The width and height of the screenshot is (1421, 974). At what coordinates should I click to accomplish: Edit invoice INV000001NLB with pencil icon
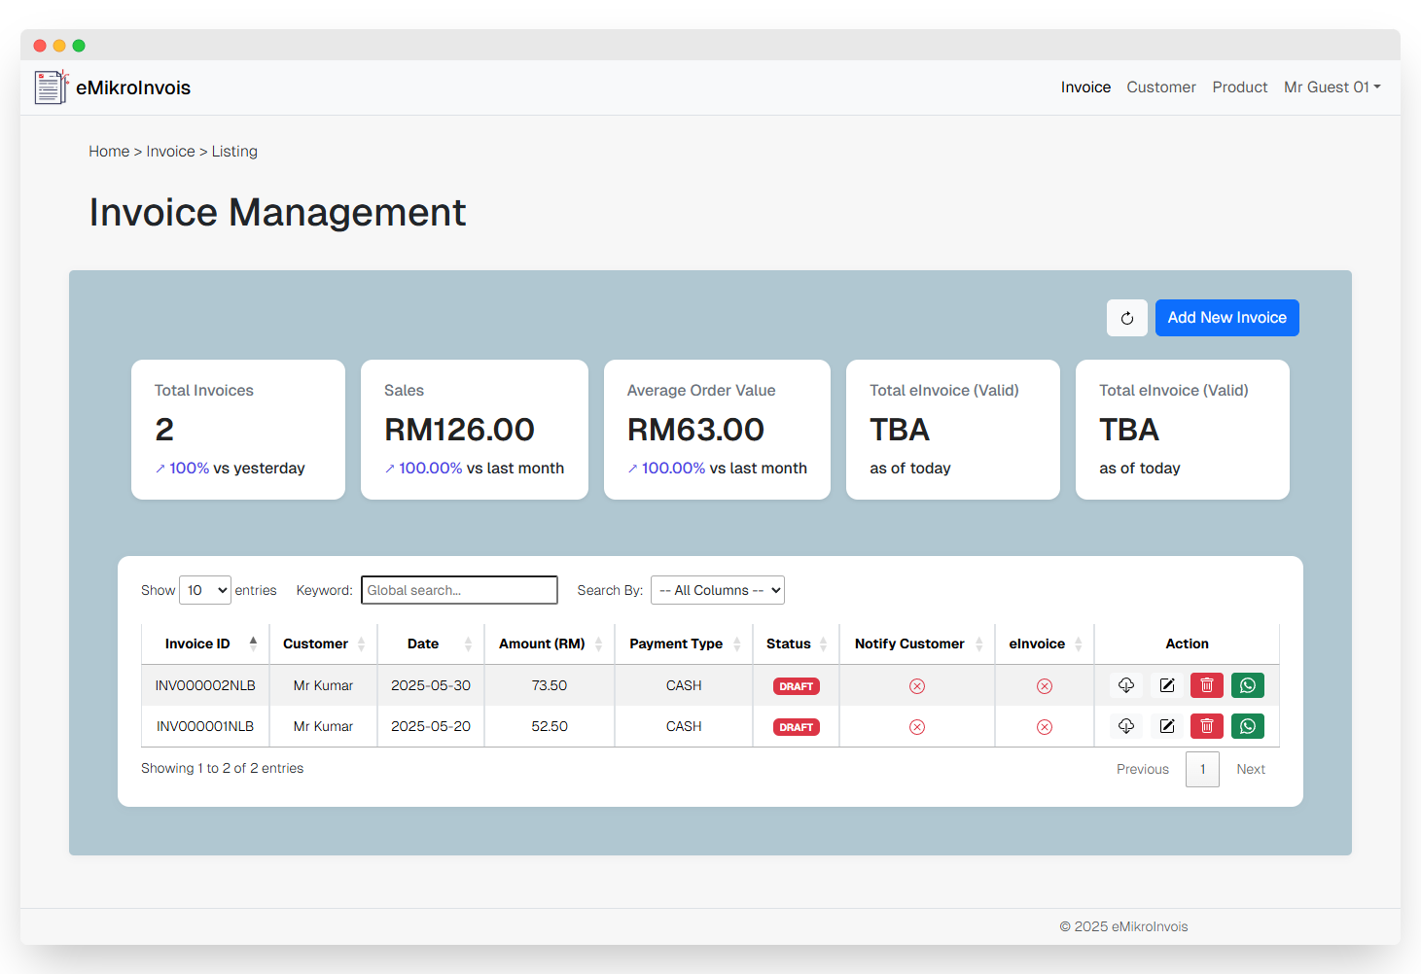[1166, 726]
